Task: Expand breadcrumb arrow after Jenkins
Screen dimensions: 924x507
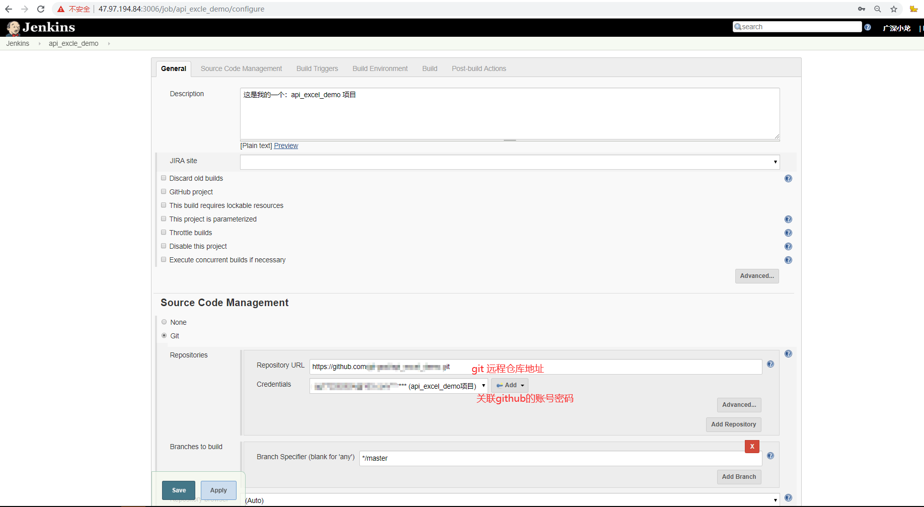Action: pos(39,44)
